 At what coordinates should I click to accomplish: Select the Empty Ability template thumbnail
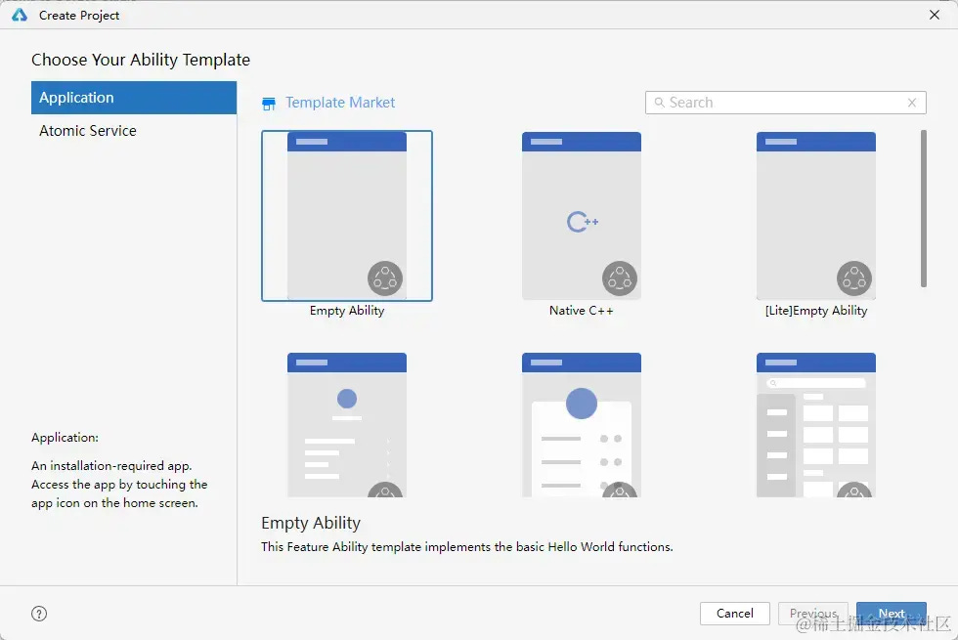pos(346,215)
